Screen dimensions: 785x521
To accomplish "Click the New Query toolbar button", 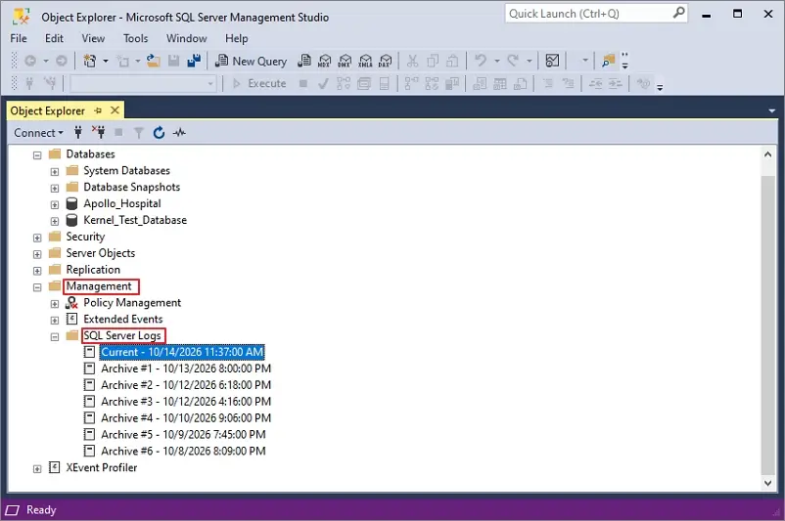I will 251,61.
